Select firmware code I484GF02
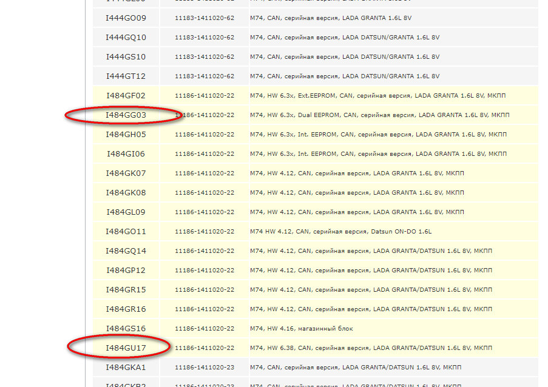This screenshot has width=548, height=387. (126, 96)
